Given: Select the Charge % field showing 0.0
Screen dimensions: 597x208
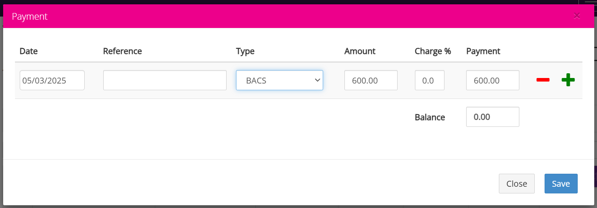Looking at the screenshot, I should point(430,80).
